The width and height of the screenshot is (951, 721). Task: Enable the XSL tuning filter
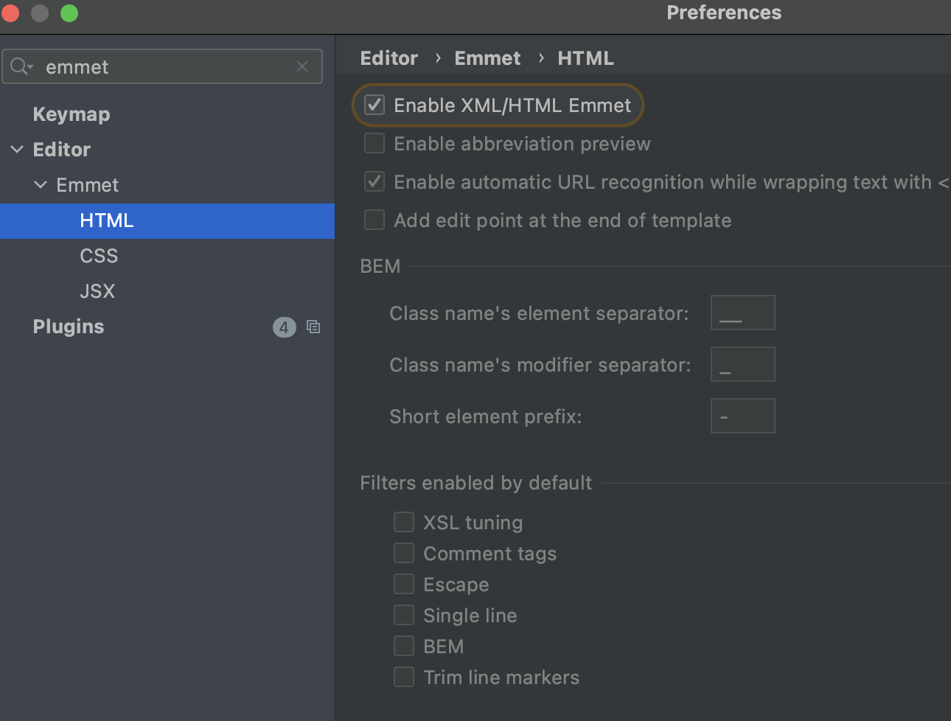pos(404,522)
